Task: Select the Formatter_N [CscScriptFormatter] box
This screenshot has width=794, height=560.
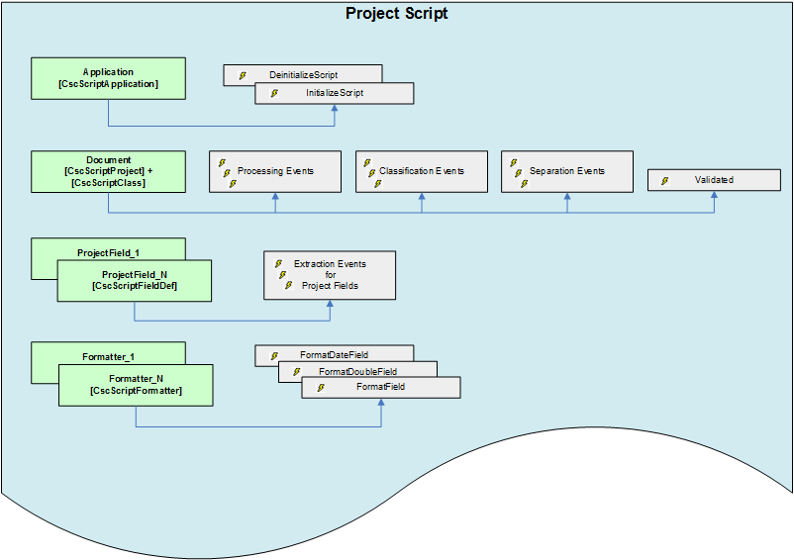Action: point(135,385)
